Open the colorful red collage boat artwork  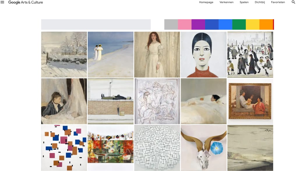click(111, 148)
